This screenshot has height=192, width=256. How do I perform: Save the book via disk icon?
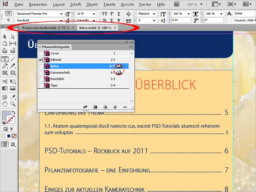tap(95, 107)
